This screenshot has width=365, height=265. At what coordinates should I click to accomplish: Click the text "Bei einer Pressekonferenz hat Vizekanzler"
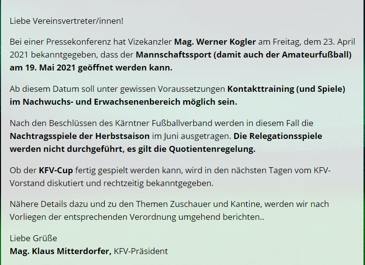pos(90,42)
